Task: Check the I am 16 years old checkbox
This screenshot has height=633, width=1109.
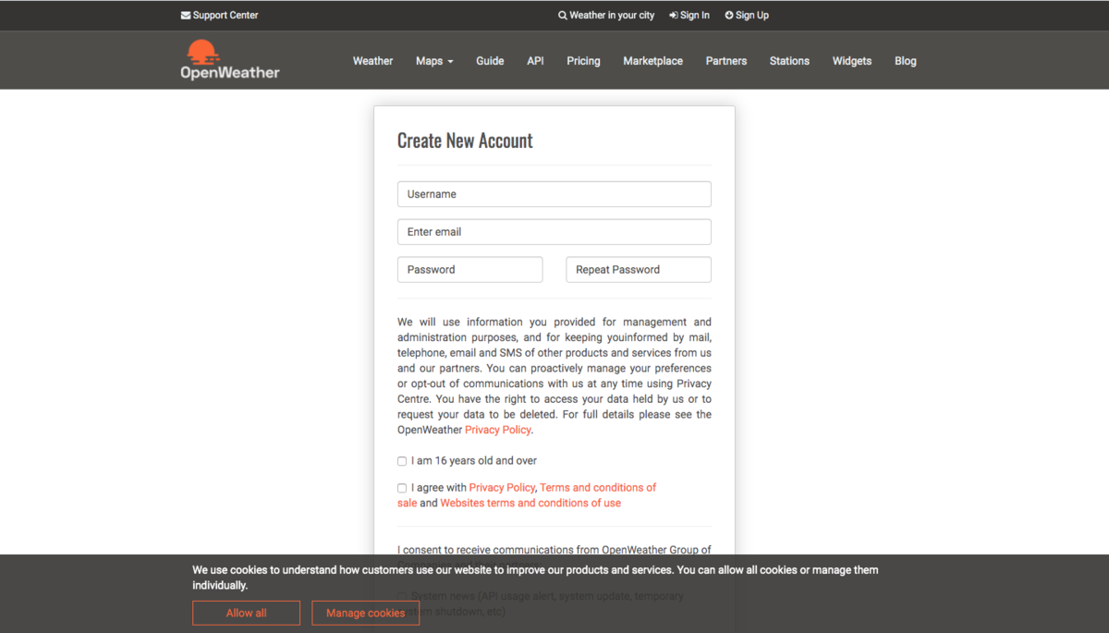Action: click(x=402, y=461)
